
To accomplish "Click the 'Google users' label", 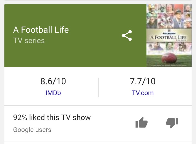I will 32,129.
